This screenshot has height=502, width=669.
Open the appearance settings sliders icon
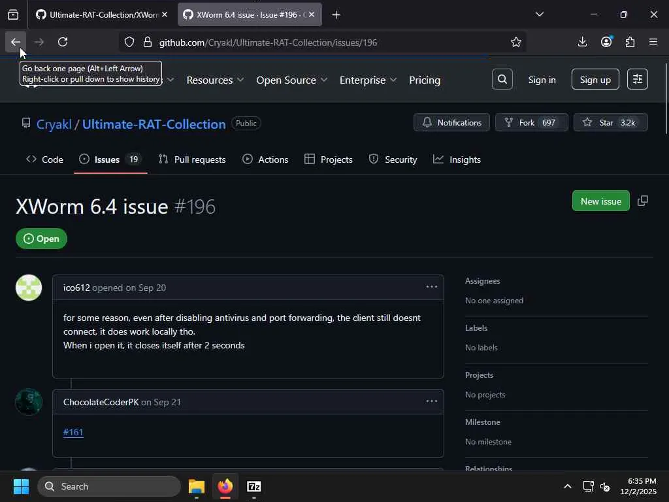tap(638, 79)
